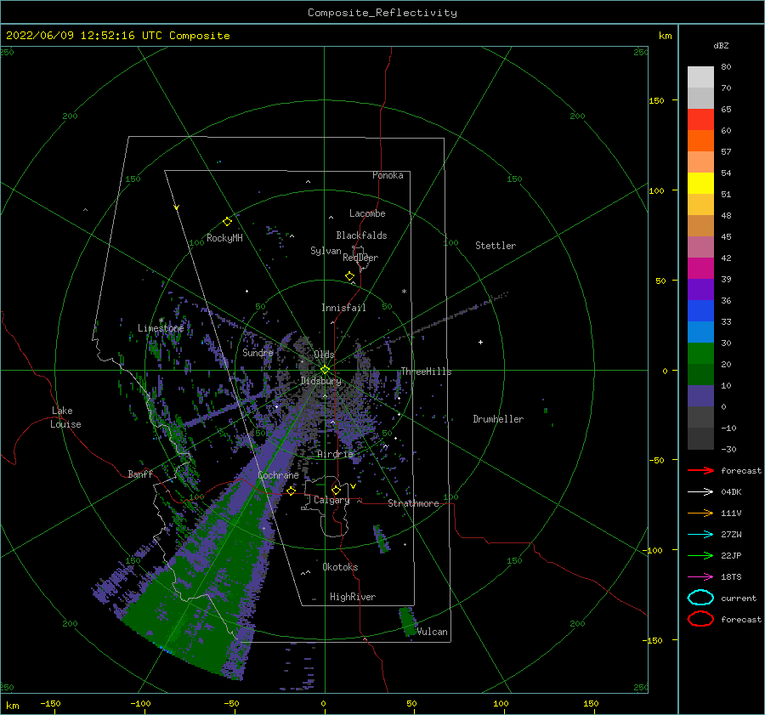Click the yellow radar-site diamond at map centre
The height and width of the screenshot is (715, 765).
click(x=325, y=370)
